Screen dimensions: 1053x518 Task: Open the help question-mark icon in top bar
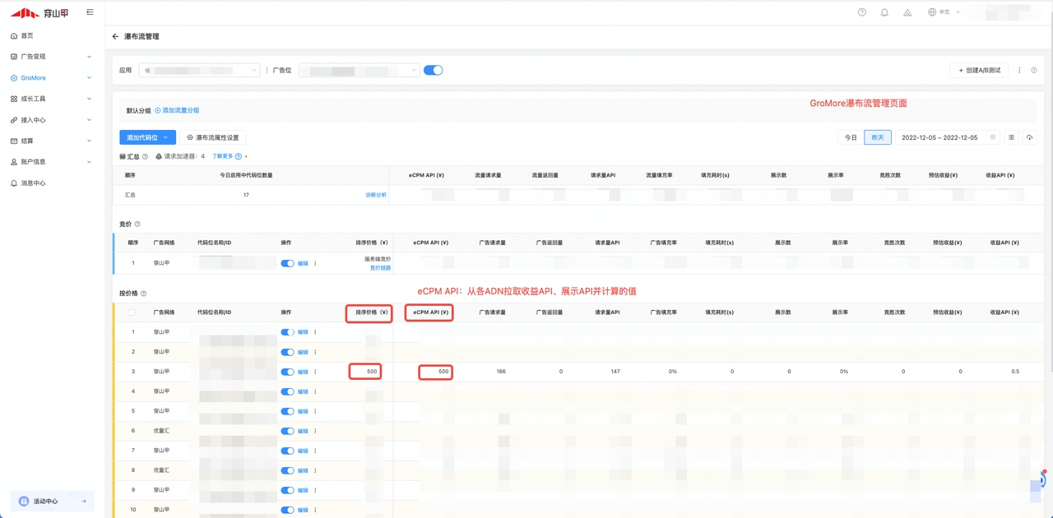pos(862,12)
